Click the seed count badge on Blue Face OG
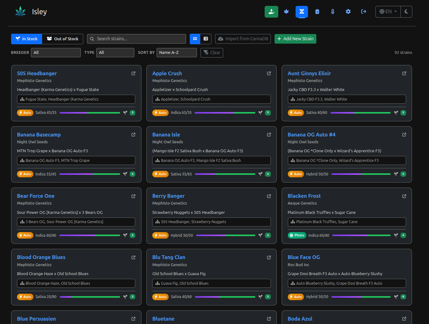The height and width of the screenshot is (324, 429). [x=403, y=297]
